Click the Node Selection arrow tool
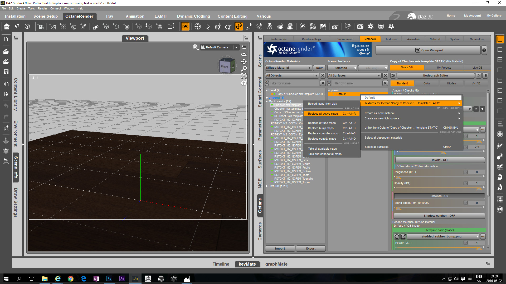The width and height of the screenshot is (506, 284). click(x=208, y=27)
